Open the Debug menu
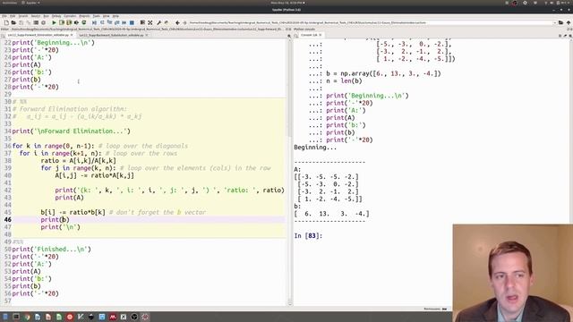This screenshot has width=573, height=322. [56, 16]
